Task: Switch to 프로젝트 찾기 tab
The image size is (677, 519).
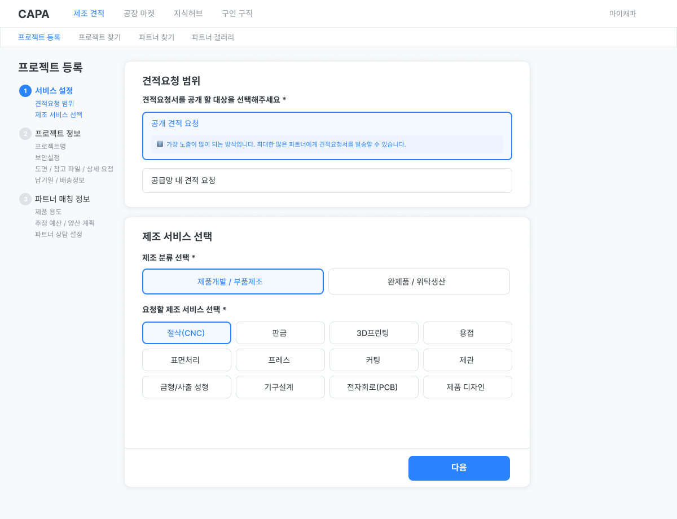Action: coord(99,37)
